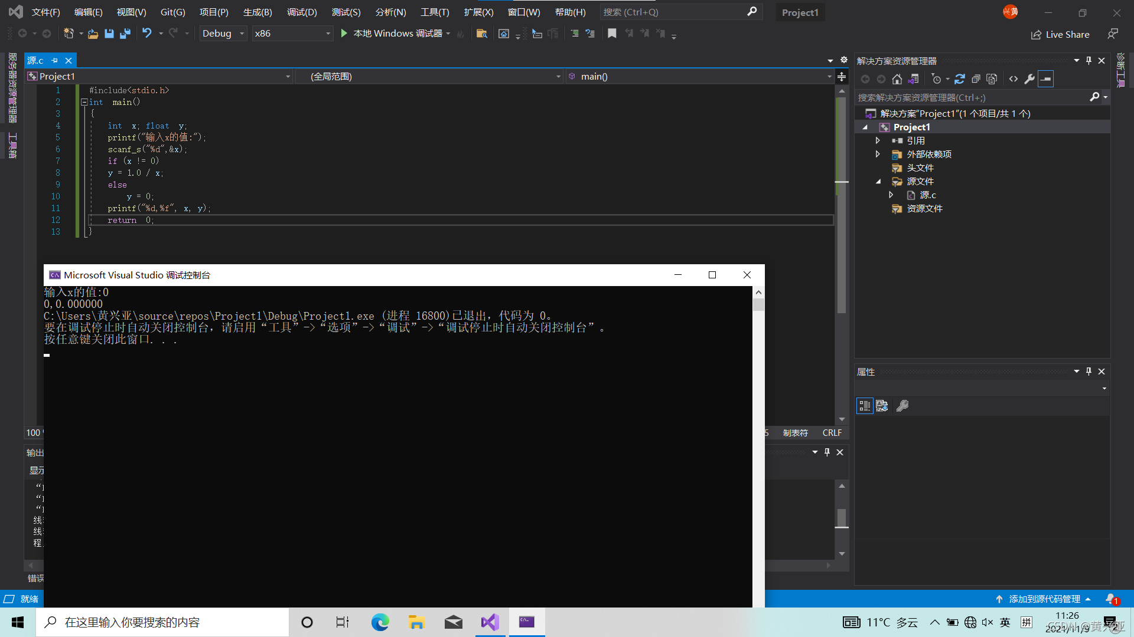
Task: Open the main() member dropdown
Action: [x=700, y=77]
